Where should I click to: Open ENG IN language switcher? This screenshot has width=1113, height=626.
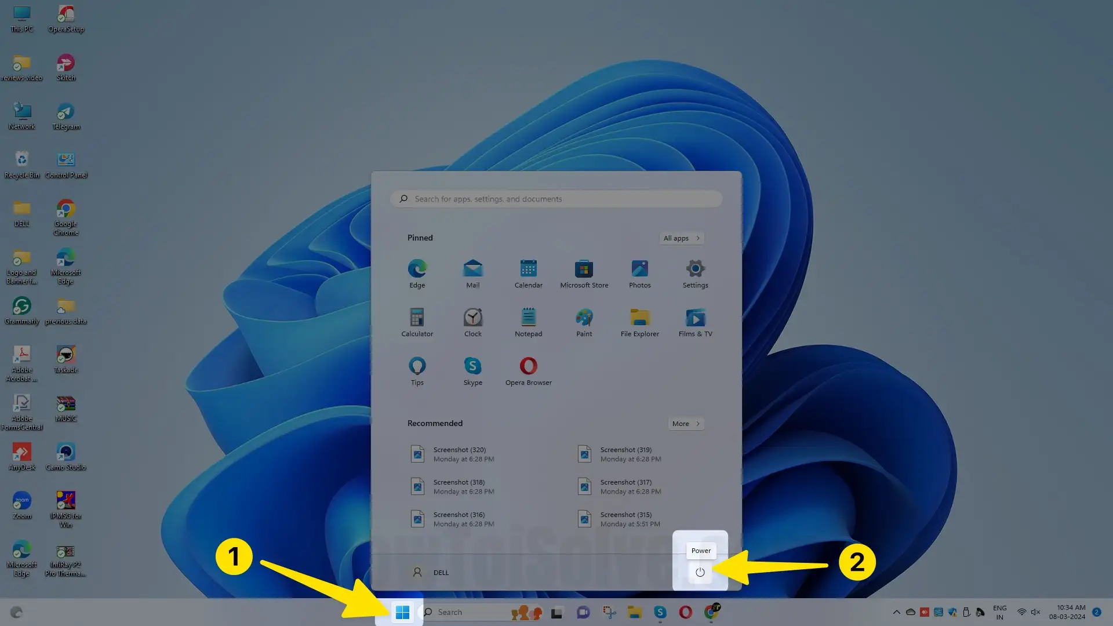click(1000, 612)
